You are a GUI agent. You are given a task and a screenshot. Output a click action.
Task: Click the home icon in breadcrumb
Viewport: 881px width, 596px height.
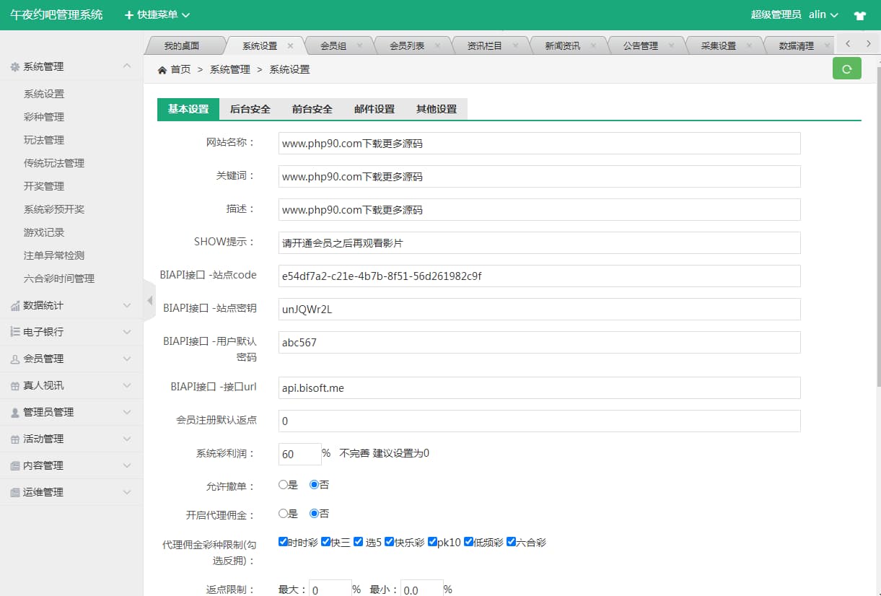coord(162,70)
